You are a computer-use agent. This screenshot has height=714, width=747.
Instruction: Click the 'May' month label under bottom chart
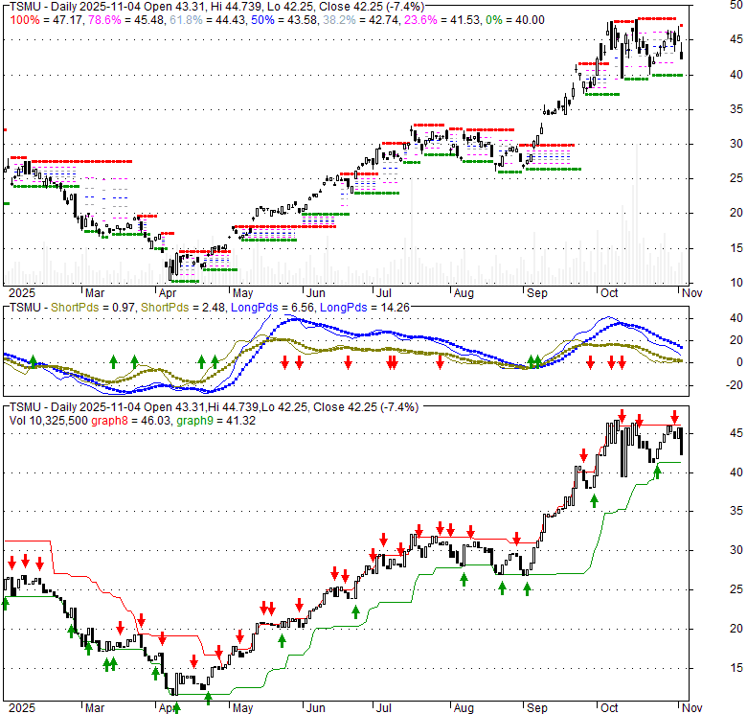pos(242,708)
